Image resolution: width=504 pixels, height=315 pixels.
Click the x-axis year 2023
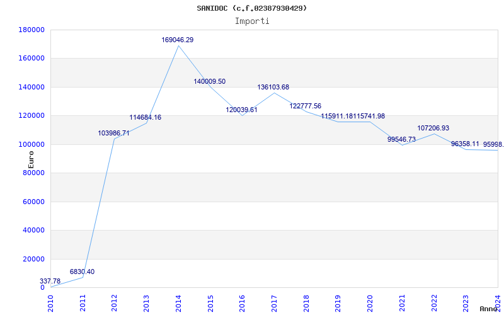(466, 304)
